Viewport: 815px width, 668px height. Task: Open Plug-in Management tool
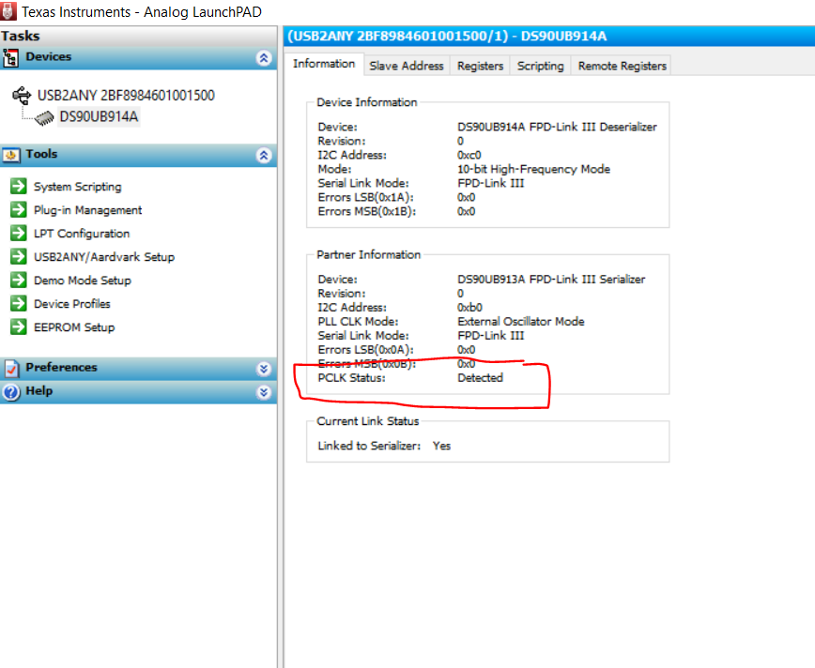87,210
